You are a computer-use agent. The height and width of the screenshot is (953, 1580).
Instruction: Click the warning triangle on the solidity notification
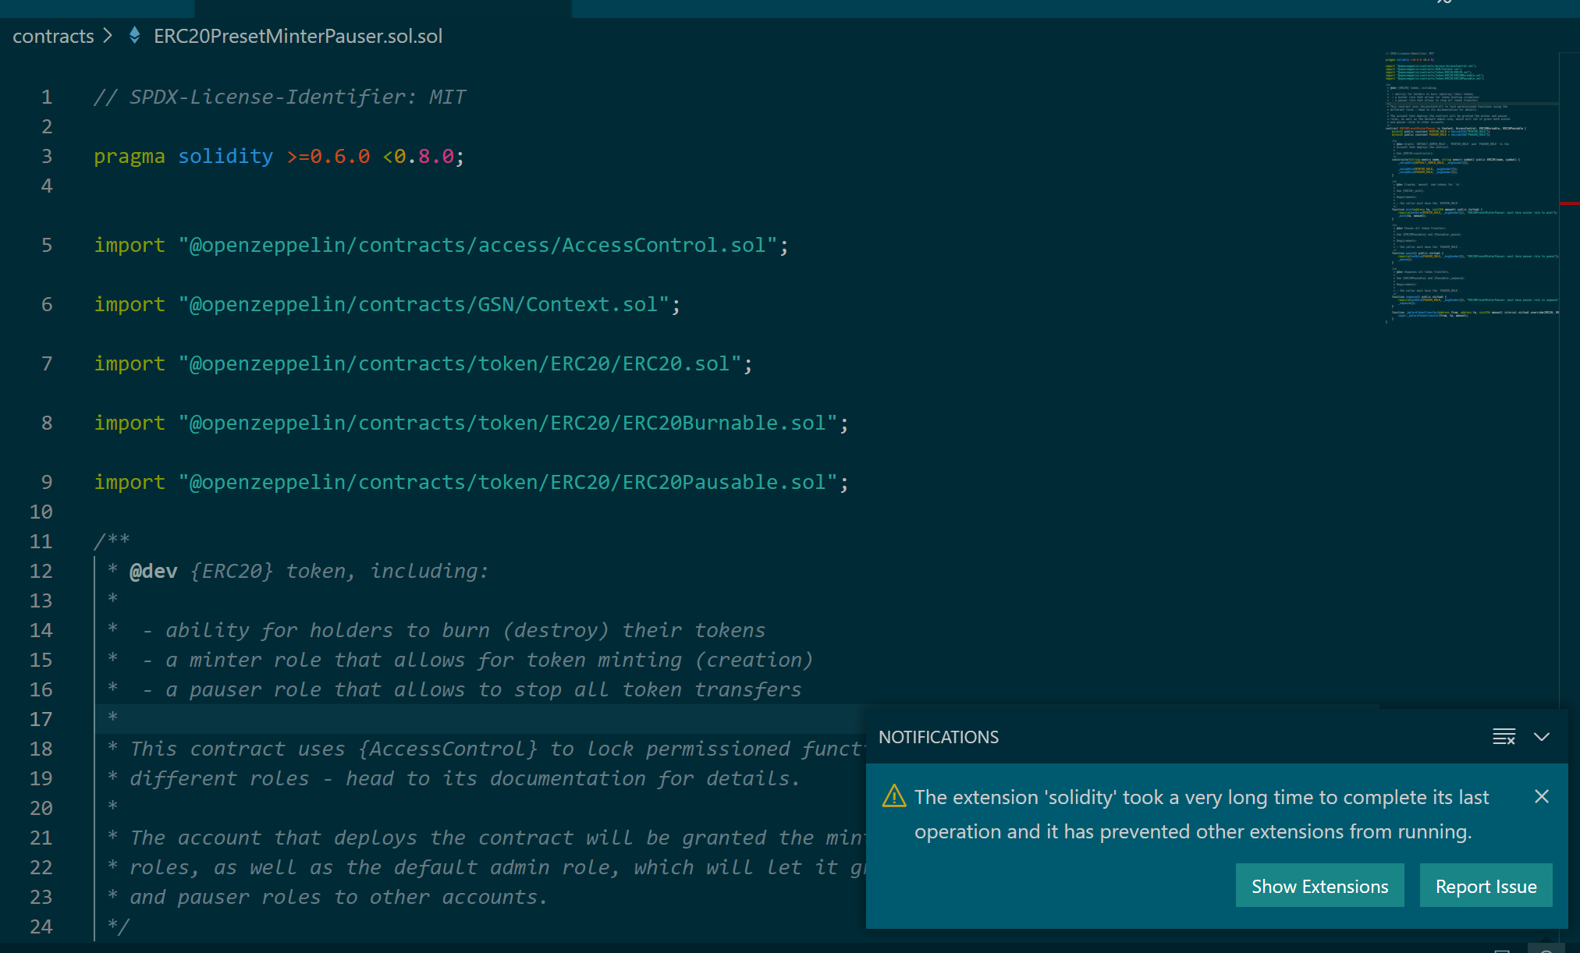pyautogui.click(x=894, y=796)
